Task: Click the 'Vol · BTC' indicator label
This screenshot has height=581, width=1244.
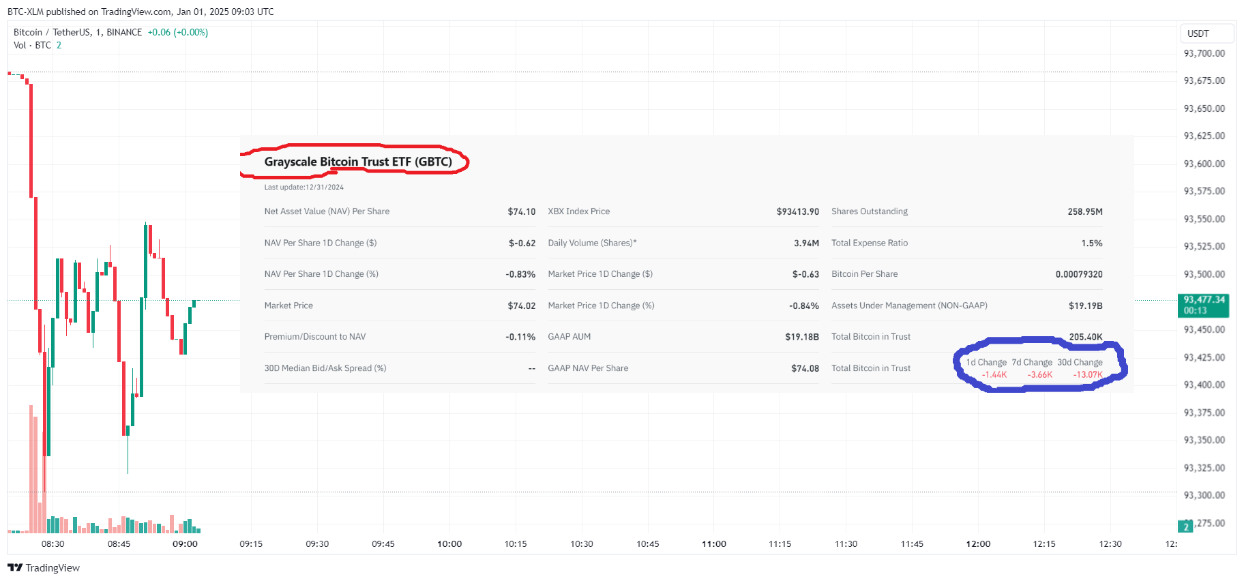Action: tap(32, 45)
